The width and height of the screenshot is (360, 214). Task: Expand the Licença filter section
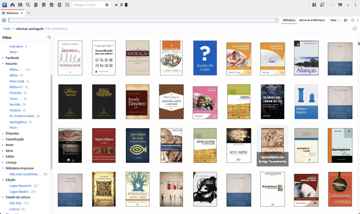click(3, 162)
